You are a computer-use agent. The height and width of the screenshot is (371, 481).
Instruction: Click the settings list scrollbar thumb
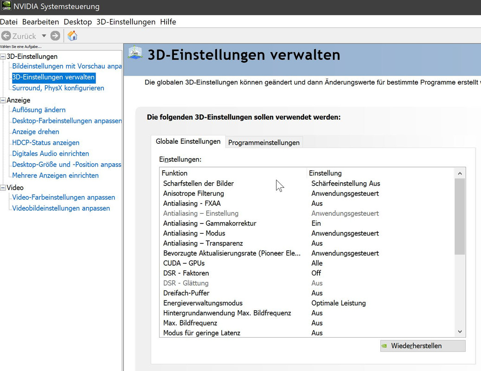pyautogui.click(x=460, y=217)
